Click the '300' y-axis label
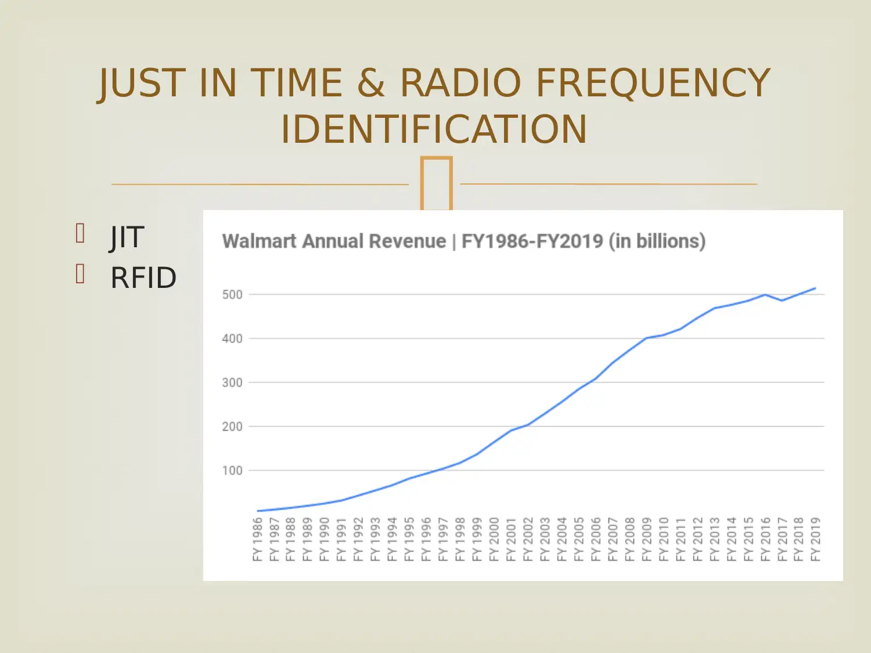Viewport: 871px width, 653px height. click(232, 383)
